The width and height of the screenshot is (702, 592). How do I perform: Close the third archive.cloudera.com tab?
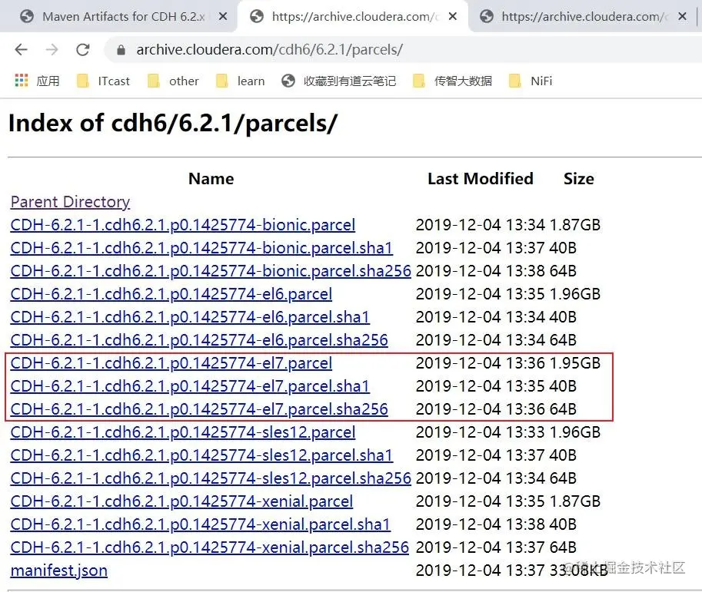click(682, 17)
